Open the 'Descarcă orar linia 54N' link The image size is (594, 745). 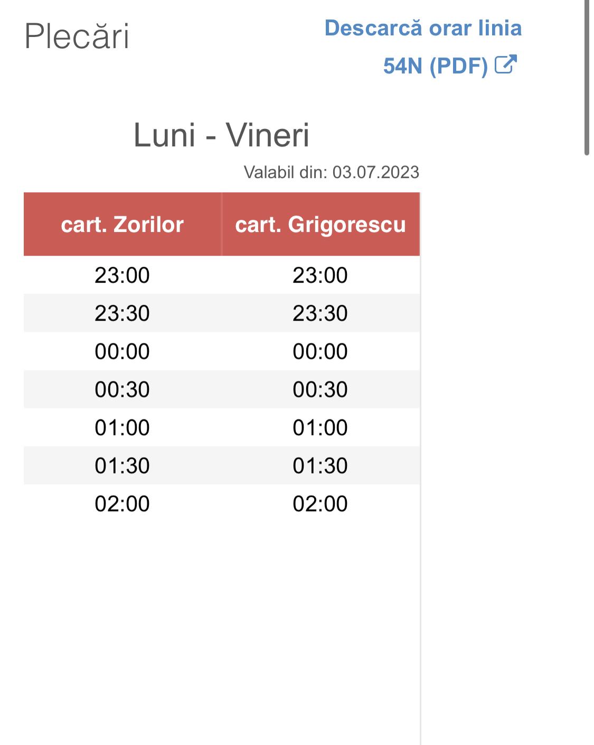(x=423, y=29)
